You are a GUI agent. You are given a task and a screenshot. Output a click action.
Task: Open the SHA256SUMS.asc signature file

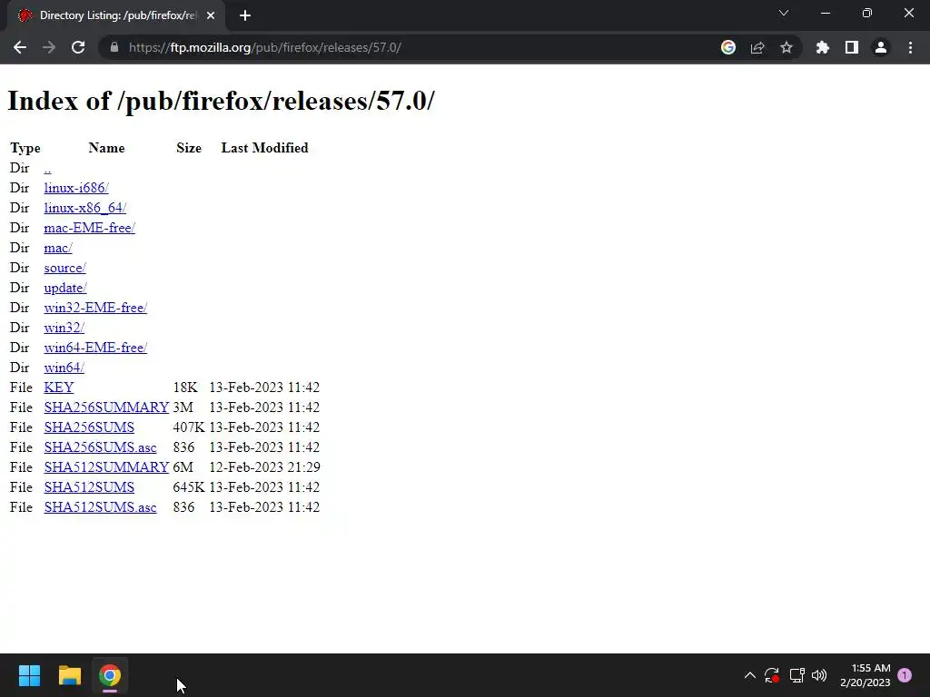click(100, 447)
